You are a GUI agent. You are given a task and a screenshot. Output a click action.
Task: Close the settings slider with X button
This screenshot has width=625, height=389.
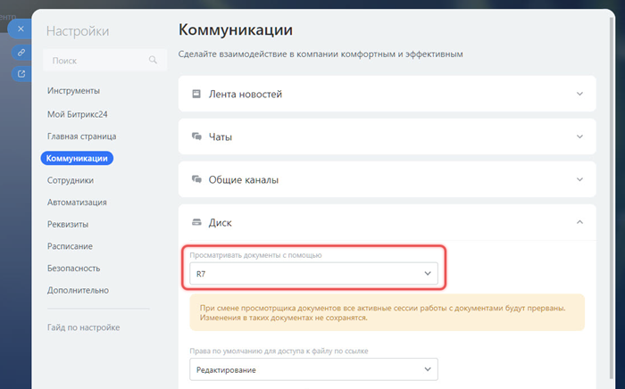point(21,29)
